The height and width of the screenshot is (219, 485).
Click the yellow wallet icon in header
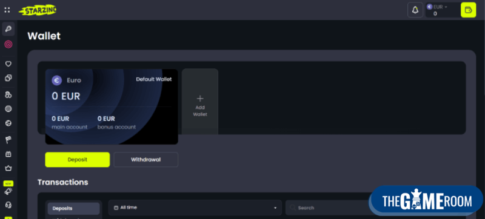(x=468, y=10)
